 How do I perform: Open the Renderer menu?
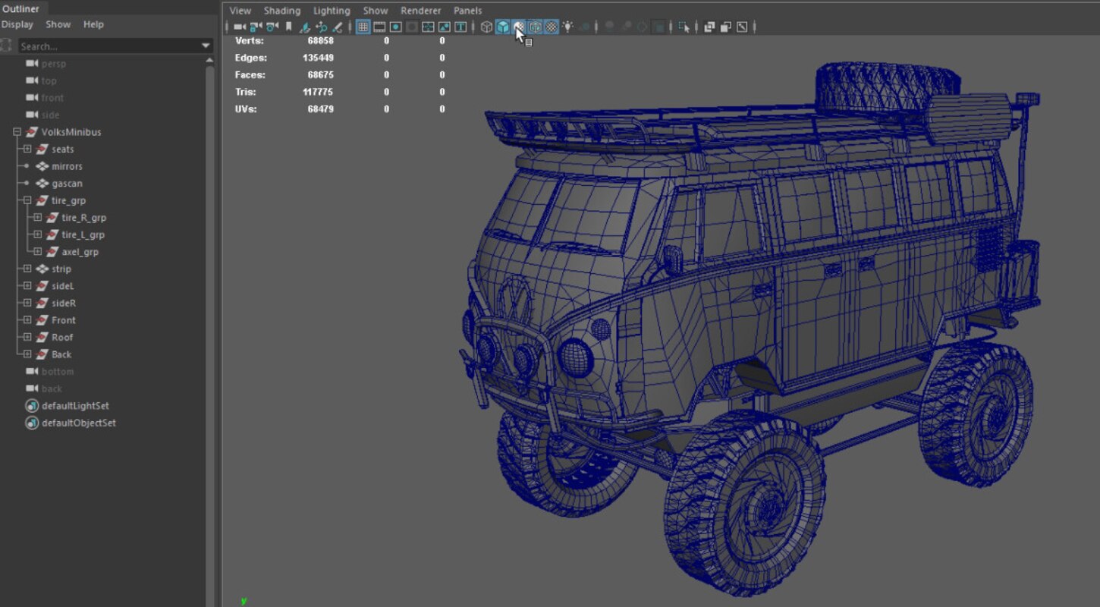coord(420,10)
